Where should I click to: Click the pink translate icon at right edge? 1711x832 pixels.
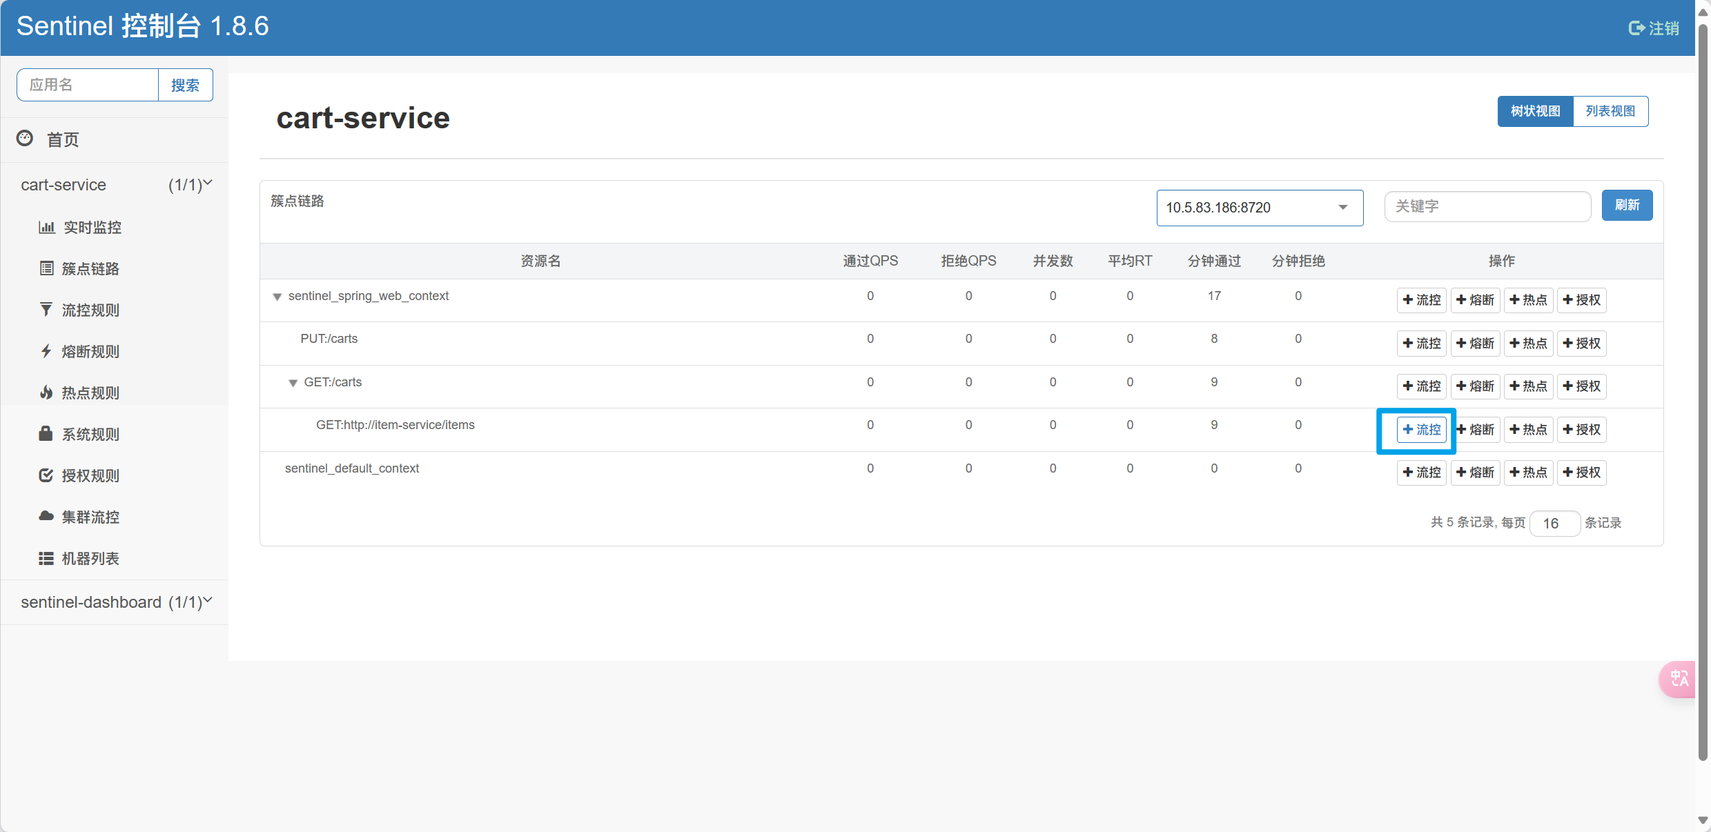(x=1679, y=679)
